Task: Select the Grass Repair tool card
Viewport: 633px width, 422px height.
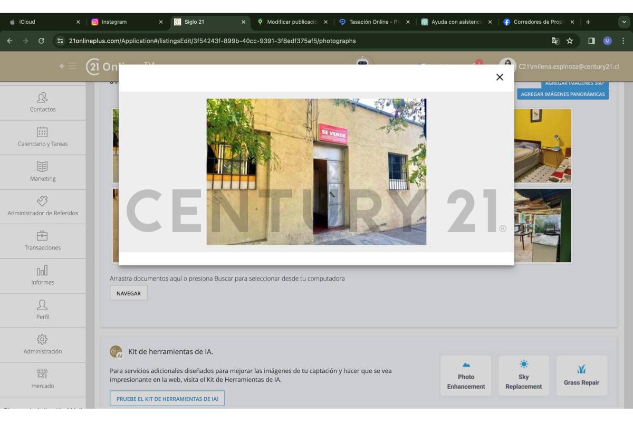Action: 581,375
